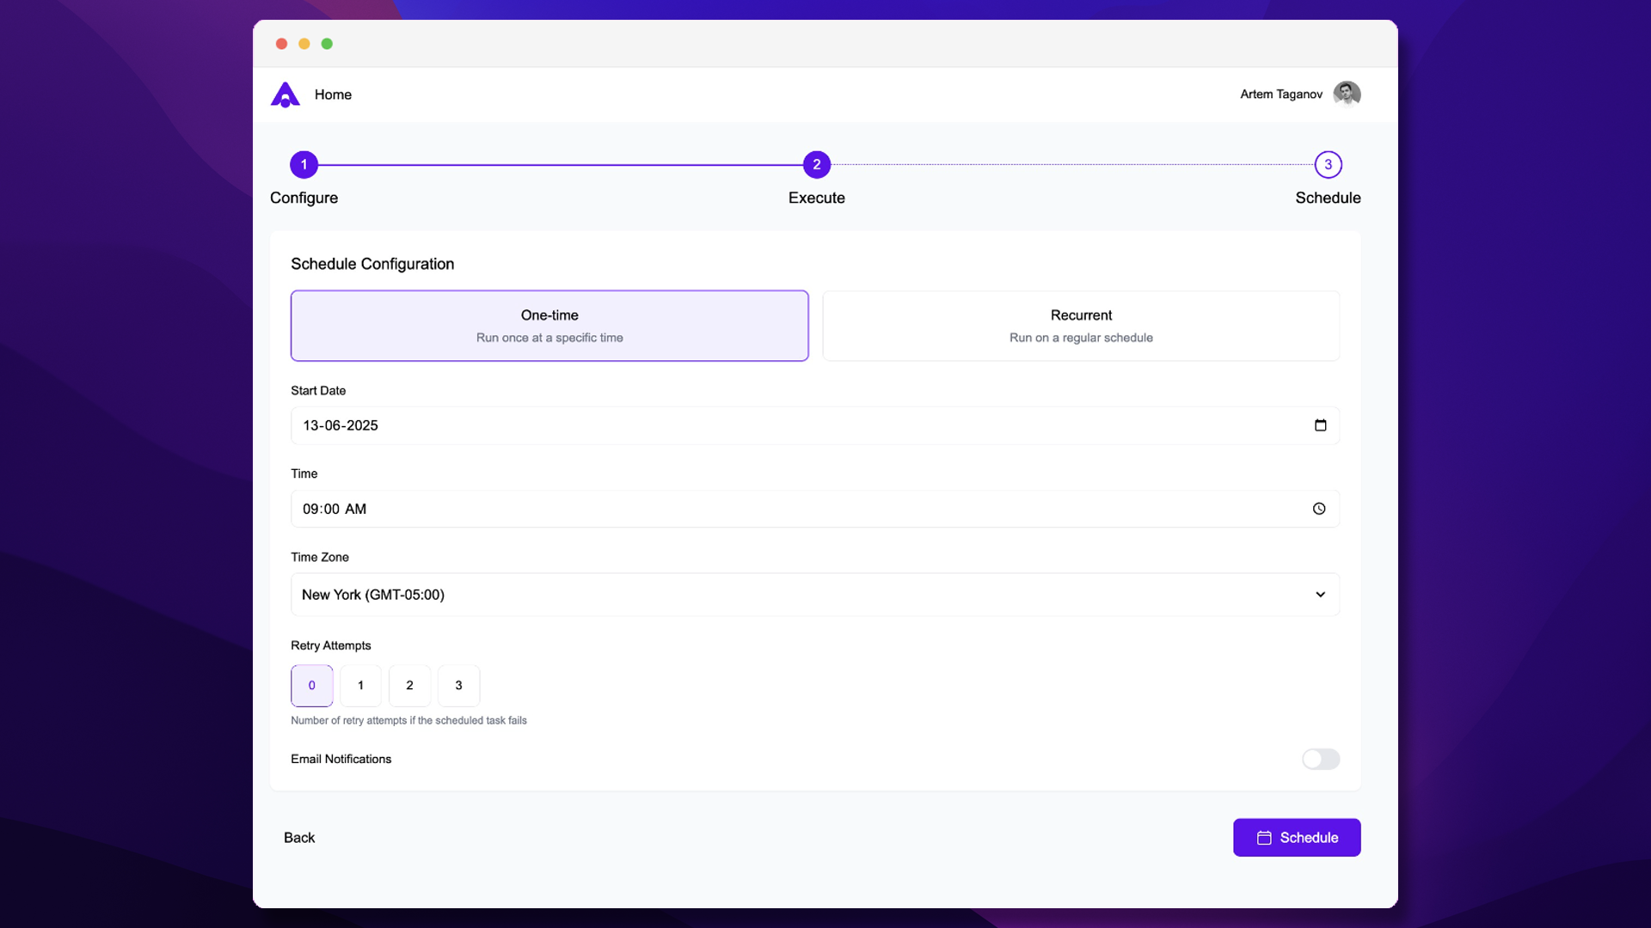Viewport: 1651px width, 928px height.
Task: Expand the Time Zone dropdown chevron
Action: point(1320,595)
